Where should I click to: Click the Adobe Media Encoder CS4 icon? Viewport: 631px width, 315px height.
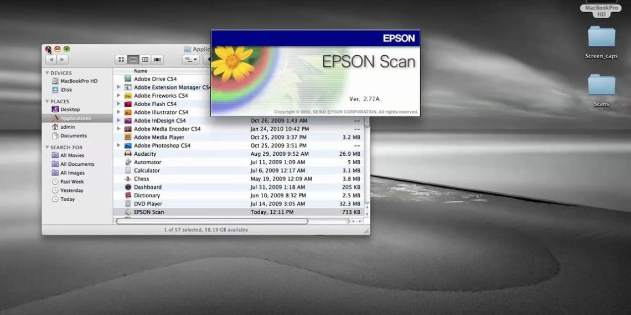pos(128,129)
